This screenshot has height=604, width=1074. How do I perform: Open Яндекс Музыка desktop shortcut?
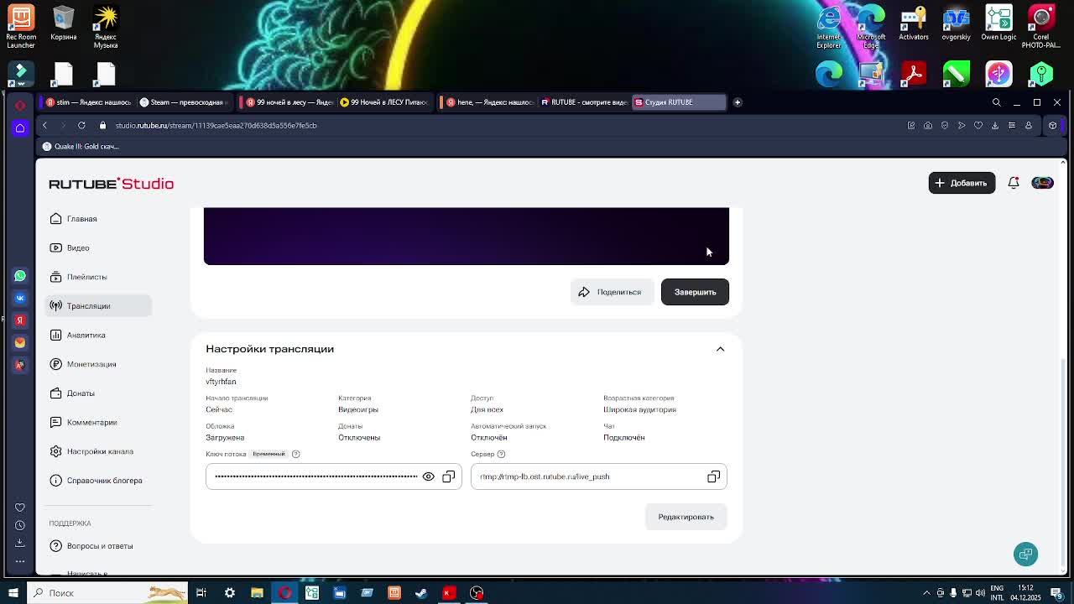click(x=106, y=28)
